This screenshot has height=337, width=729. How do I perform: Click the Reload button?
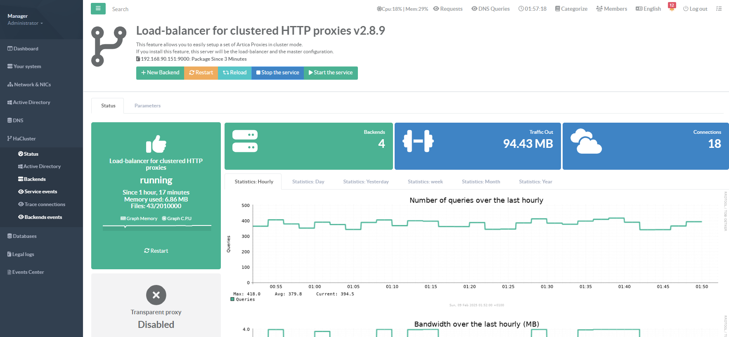(x=234, y=73)
